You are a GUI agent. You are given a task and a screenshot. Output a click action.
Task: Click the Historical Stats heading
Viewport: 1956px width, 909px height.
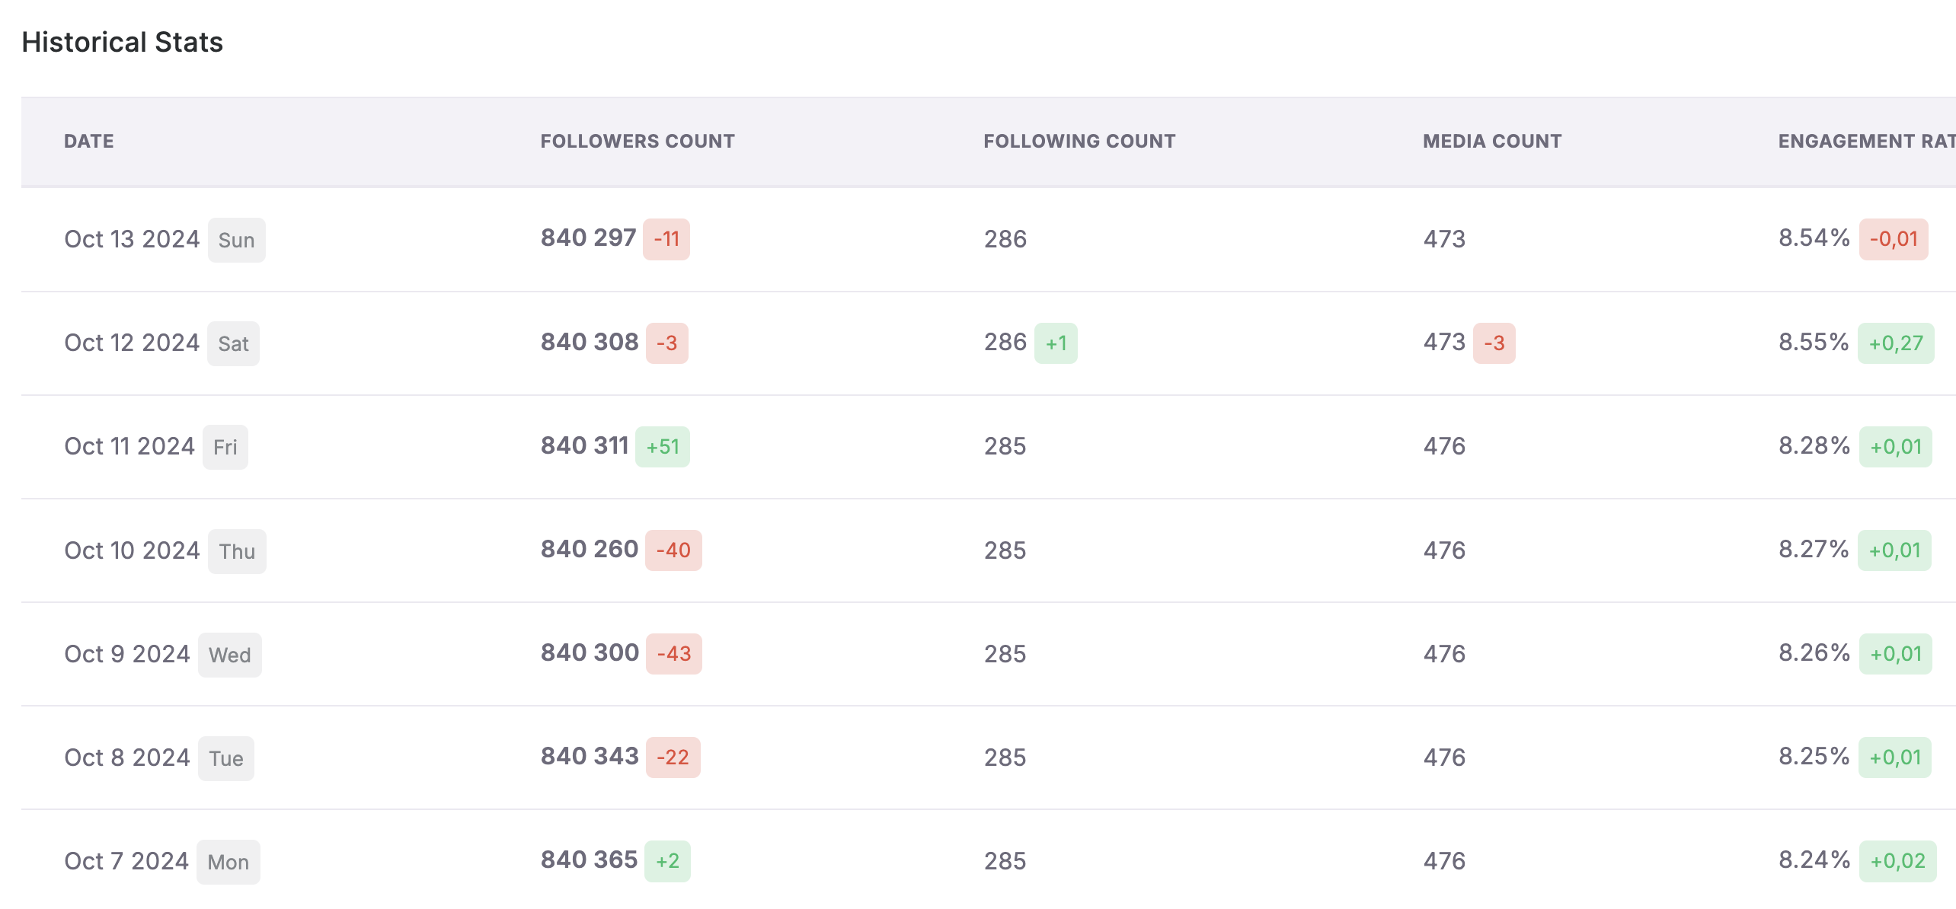click(x=122, y=42)
